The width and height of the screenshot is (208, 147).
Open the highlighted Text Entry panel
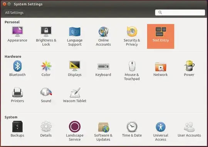click(161, 36)
